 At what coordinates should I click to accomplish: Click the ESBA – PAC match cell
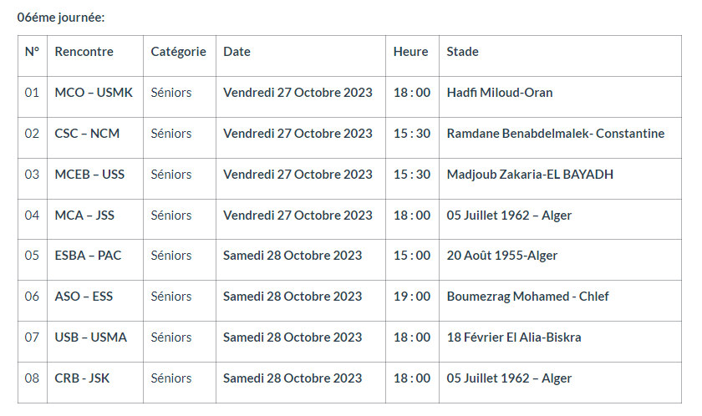click(x=88, y=256)
